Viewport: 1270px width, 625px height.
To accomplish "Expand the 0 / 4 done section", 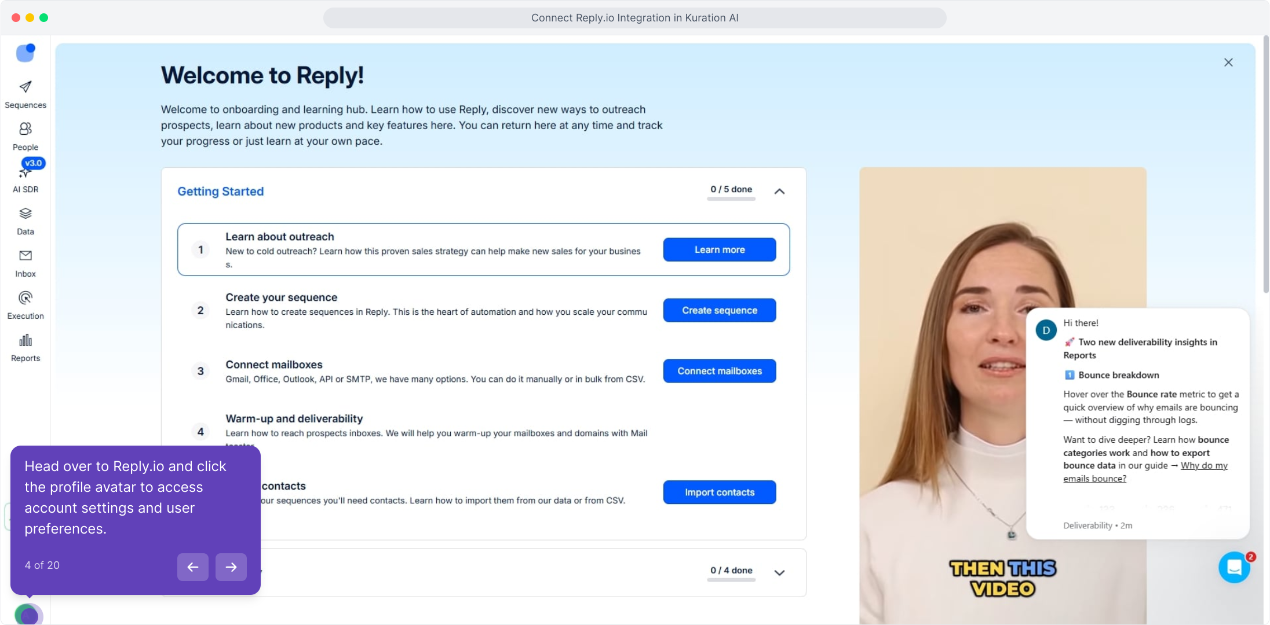I will (x=779, y=573).
